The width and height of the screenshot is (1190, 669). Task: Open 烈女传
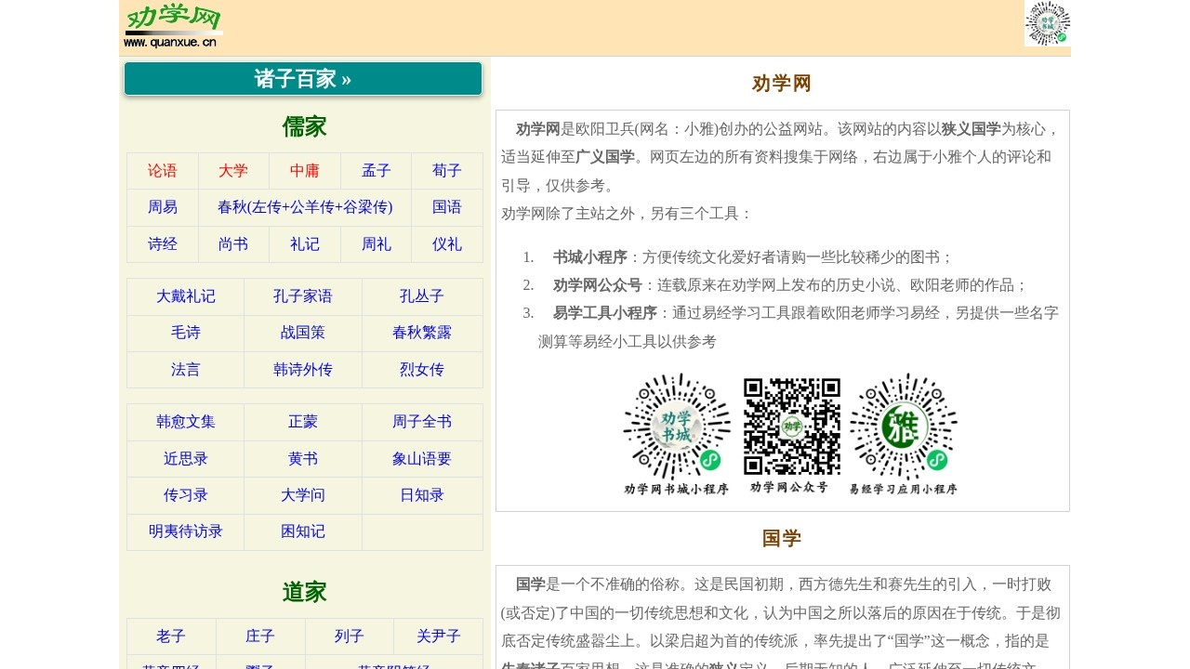click(x=422, y=370)
